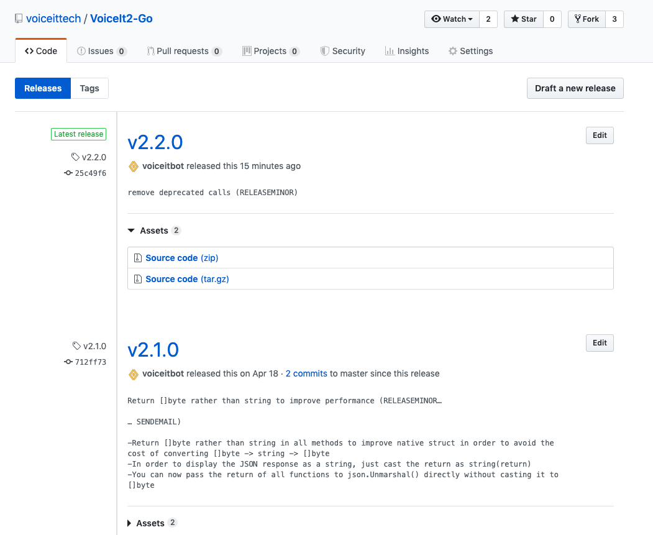This screenshot has height=535, width=653.
Task: Open the v2.1.0 tag link in sidebar
Action: pyautogui.click(x=94, y=346)
